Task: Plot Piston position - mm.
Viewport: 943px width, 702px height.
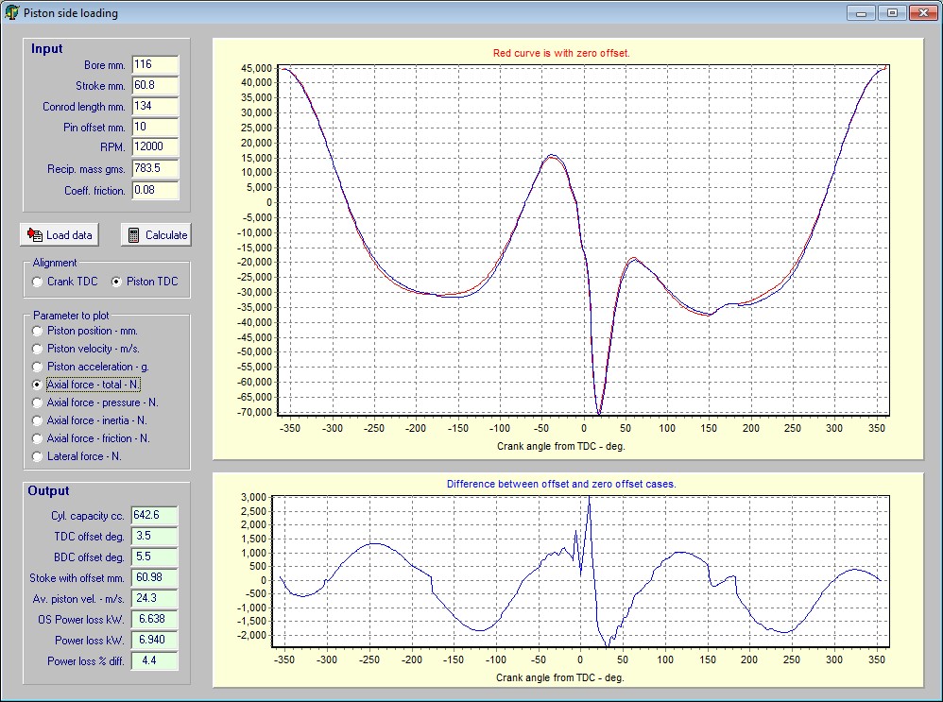Action: [x=38, y=332]
